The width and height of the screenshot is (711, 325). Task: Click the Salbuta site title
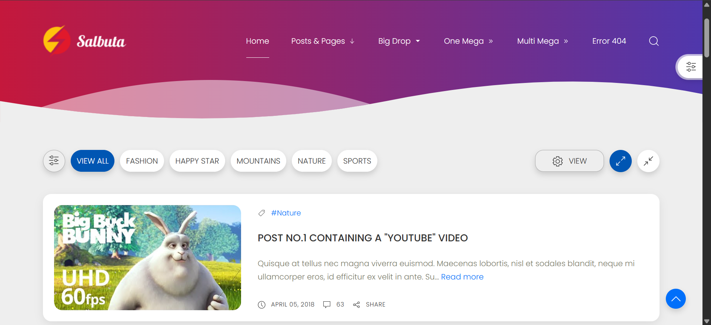[101, 41]
